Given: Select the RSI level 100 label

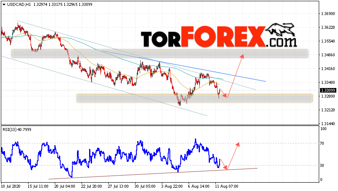Looking at the screenshot, I should pyautogui.click(x=323, y=129).
